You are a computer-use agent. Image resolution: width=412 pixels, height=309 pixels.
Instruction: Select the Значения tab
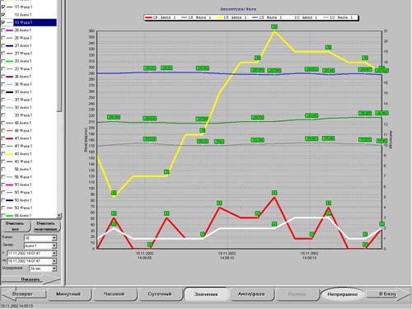(x=206, y=294)
